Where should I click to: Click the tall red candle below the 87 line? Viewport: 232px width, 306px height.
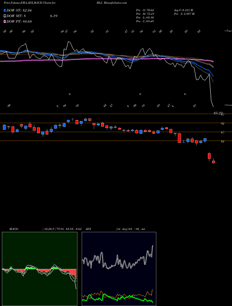(179, 138)
